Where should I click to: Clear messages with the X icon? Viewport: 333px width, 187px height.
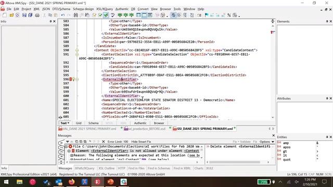(x=104, y=142)
